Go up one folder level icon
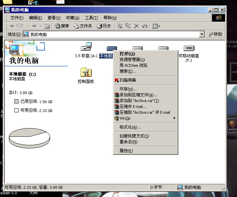 47,26
